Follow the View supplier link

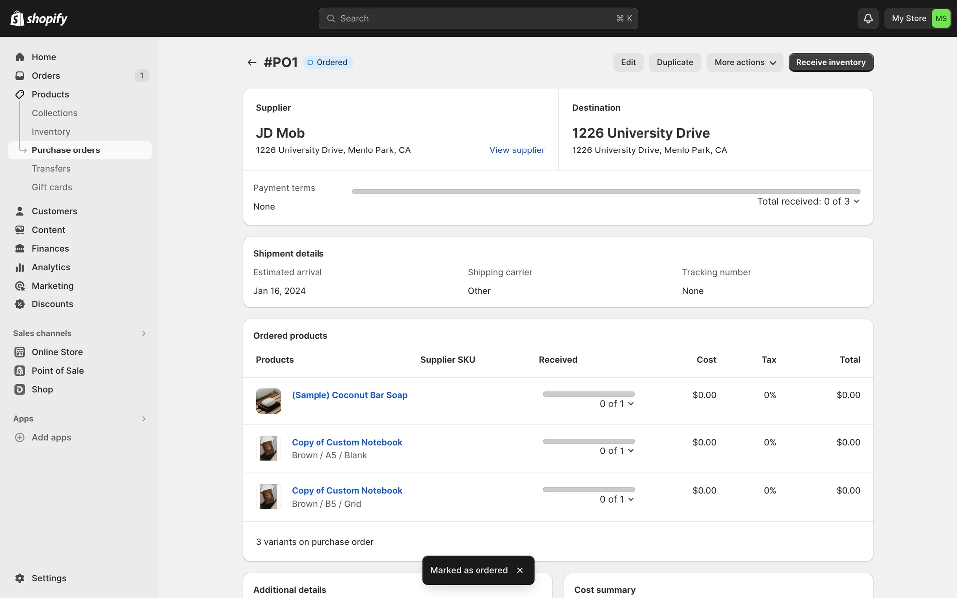pyautogui.click(x=517, y=150)
